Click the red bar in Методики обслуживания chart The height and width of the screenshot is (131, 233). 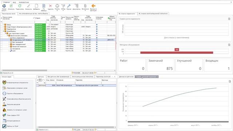coord(177,52)
